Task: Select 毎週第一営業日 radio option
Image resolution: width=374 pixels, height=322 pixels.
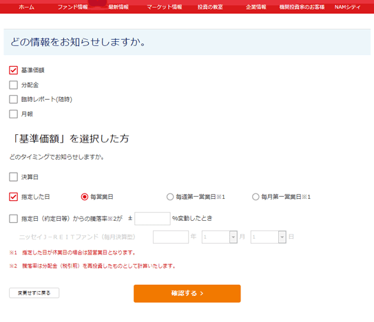Action: [170, 197]
